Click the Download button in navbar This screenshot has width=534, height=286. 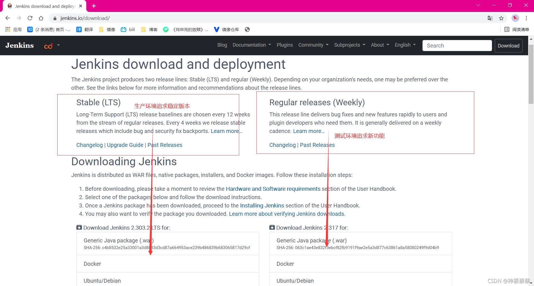point(508,46)
